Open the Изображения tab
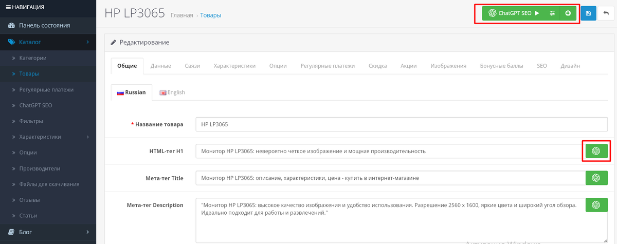 pyautogui.click(x=448, y=66)
